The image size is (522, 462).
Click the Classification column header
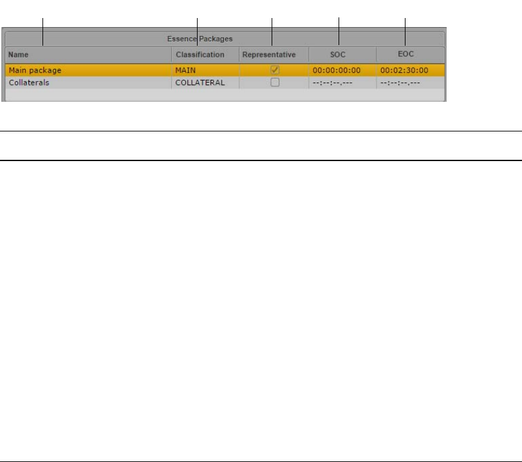(205, 55)
